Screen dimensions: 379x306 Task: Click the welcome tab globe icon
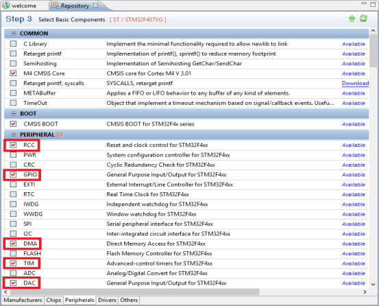[6, 5]
